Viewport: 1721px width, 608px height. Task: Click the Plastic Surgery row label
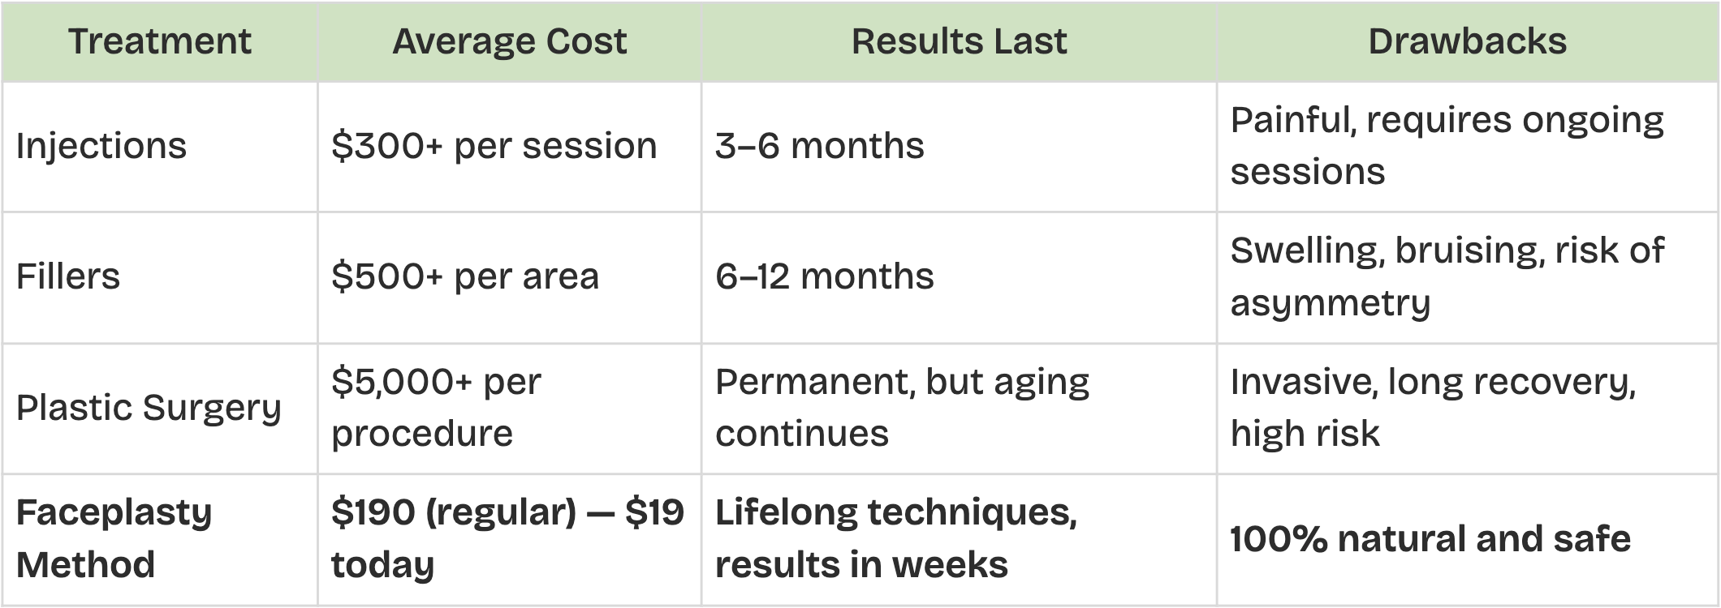coord(149,408)
